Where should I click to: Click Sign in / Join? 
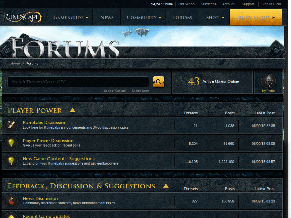[271, 4]
